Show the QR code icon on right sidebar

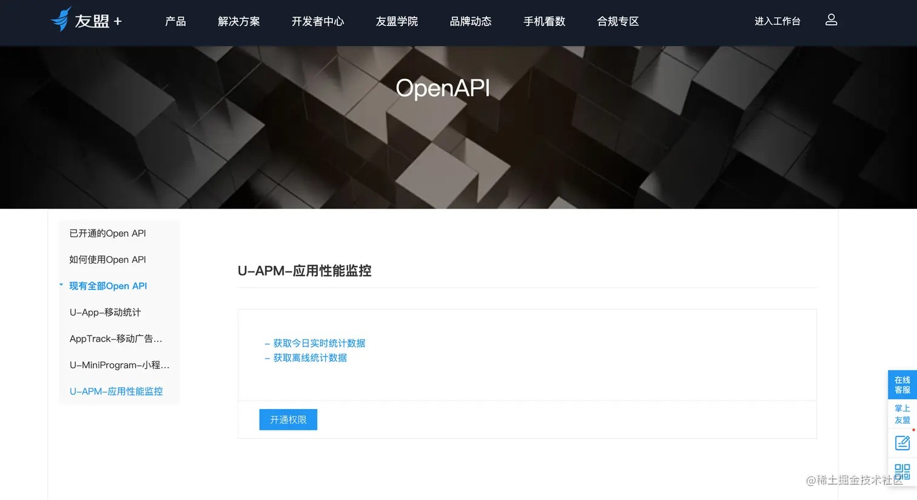pyautogui.click(x=902, y=471)
